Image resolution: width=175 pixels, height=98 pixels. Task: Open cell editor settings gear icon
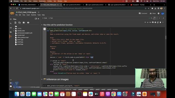[155, 22]
